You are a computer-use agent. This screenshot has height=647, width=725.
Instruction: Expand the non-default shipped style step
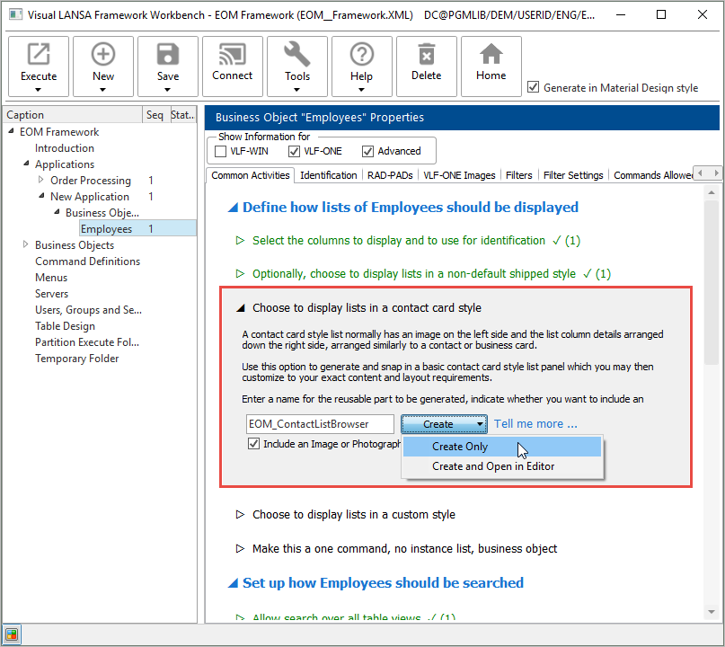point(240,274)
